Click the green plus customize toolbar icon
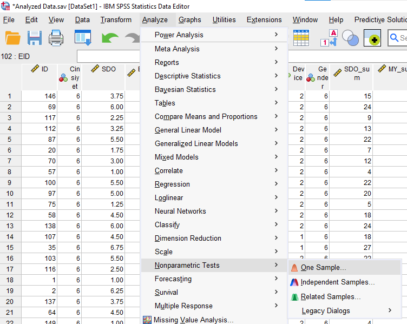This screenshot has width=407, height=324. (x=372, y=38)
